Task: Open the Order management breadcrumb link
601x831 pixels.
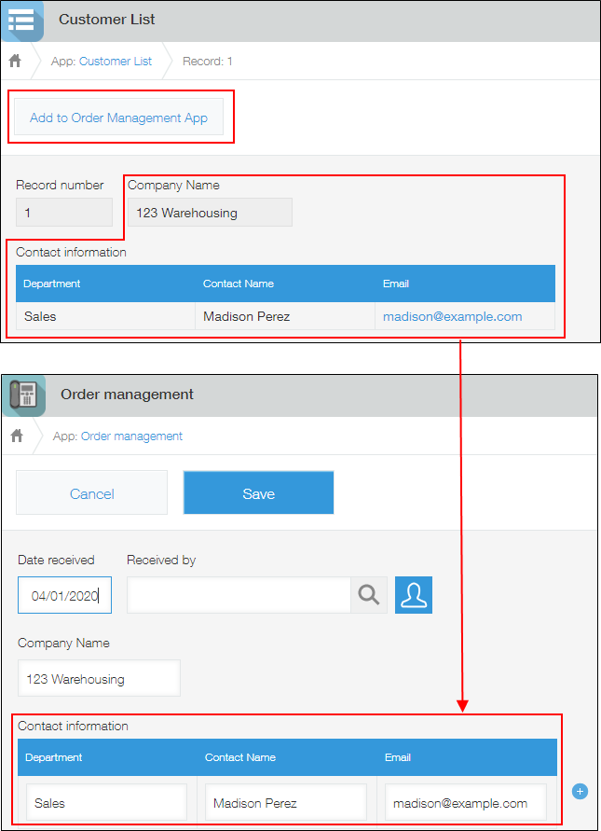Action: click(131, 436)
